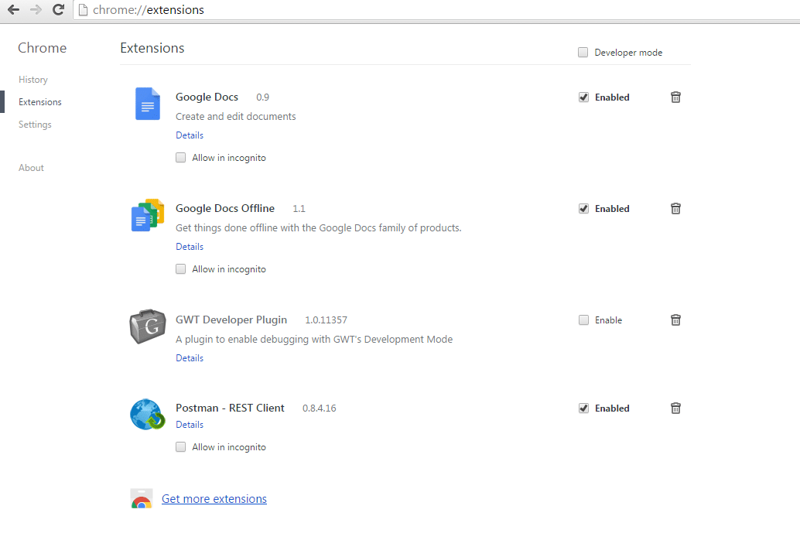Uncheck Enabled for Google Docs Offline
Viewport: 800px width, 540px height.
click(x=583, y=208)
